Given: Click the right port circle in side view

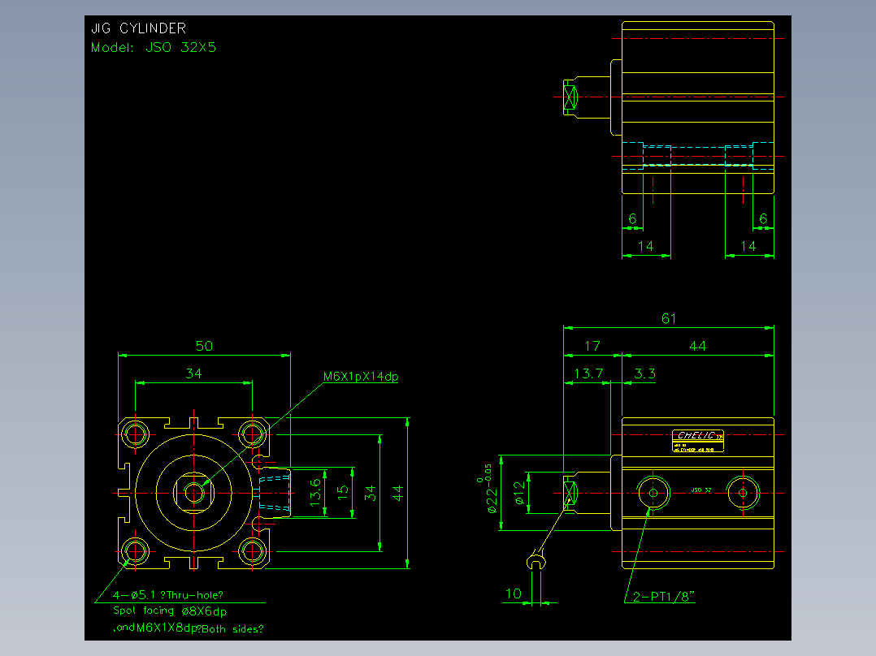Looking at the screenshot, I should pos(743,493).
